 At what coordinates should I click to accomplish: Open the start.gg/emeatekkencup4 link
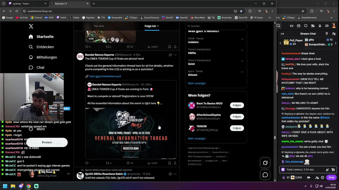[105, 76]
